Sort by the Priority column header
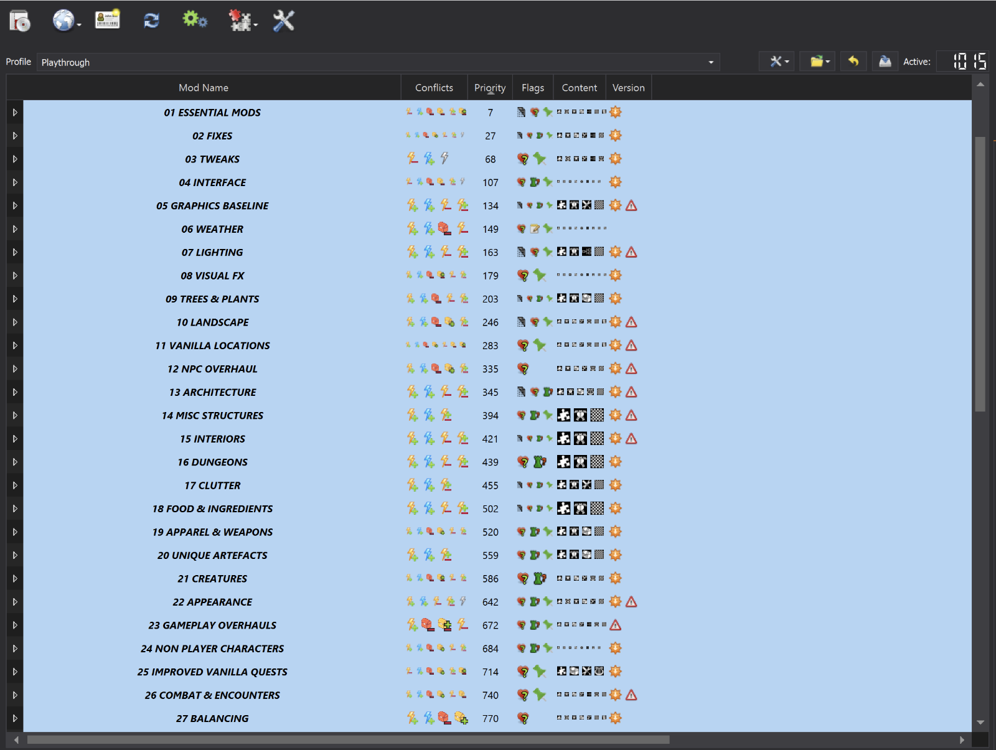 pos(490,88)
